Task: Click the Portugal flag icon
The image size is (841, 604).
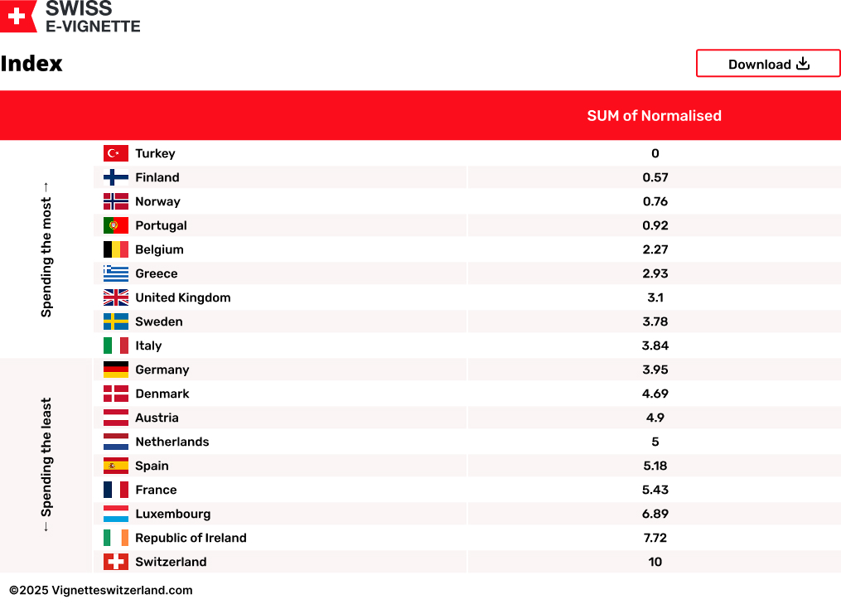Action: point(116,225)
